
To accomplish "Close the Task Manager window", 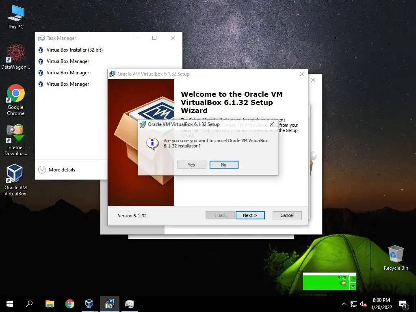I will click(173, 38).
